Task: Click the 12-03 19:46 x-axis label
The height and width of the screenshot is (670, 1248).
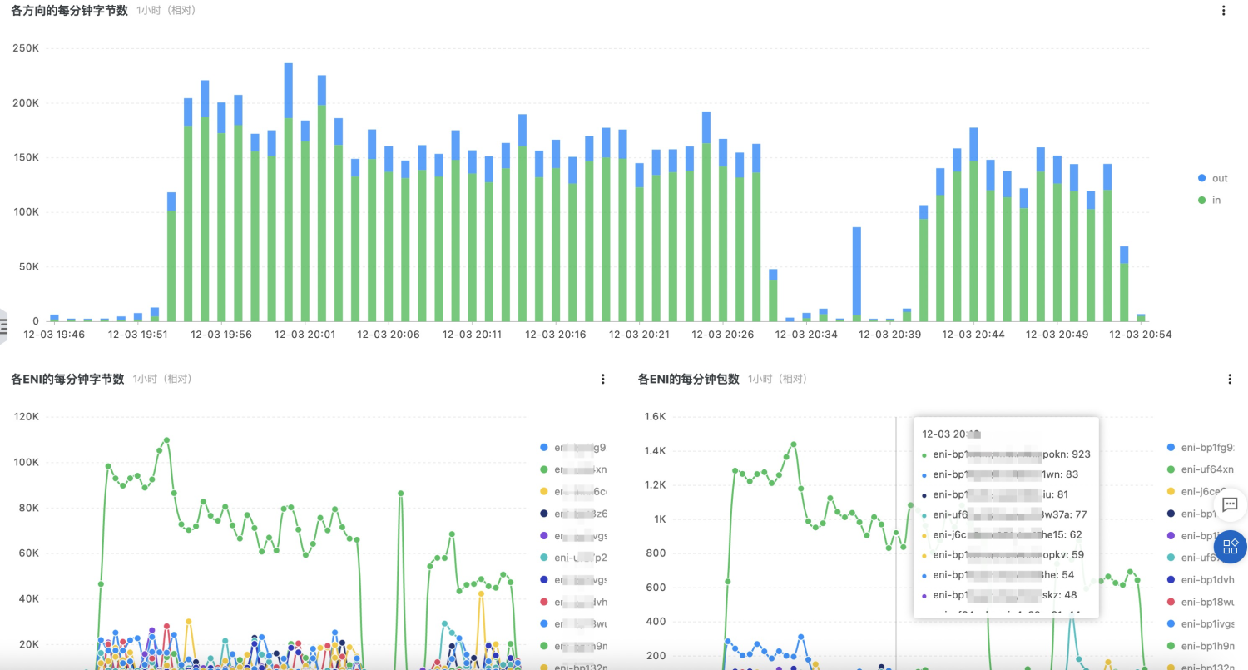Action: [x=54, y=334]
